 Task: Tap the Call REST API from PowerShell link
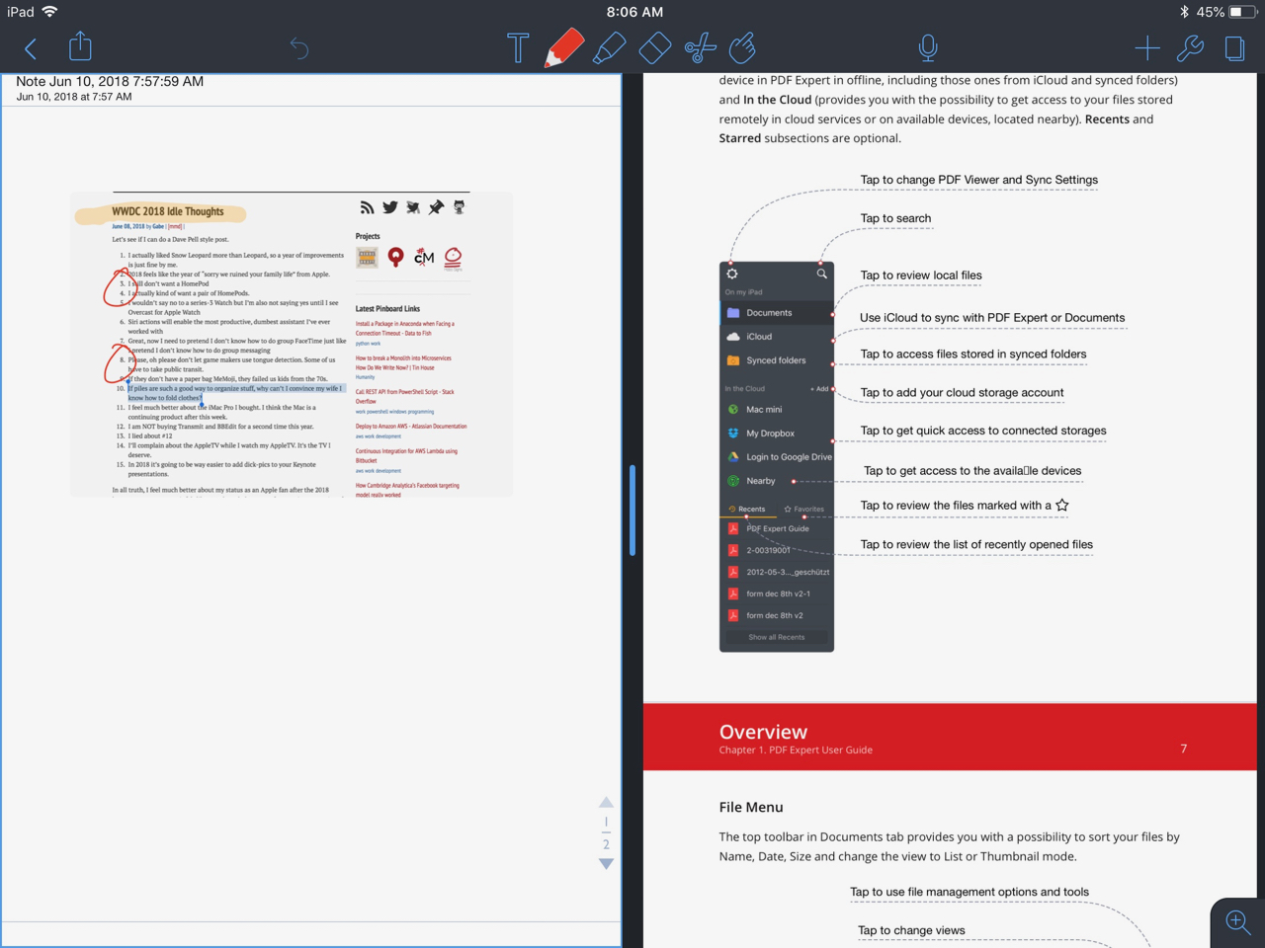click(x=405, y=396)
